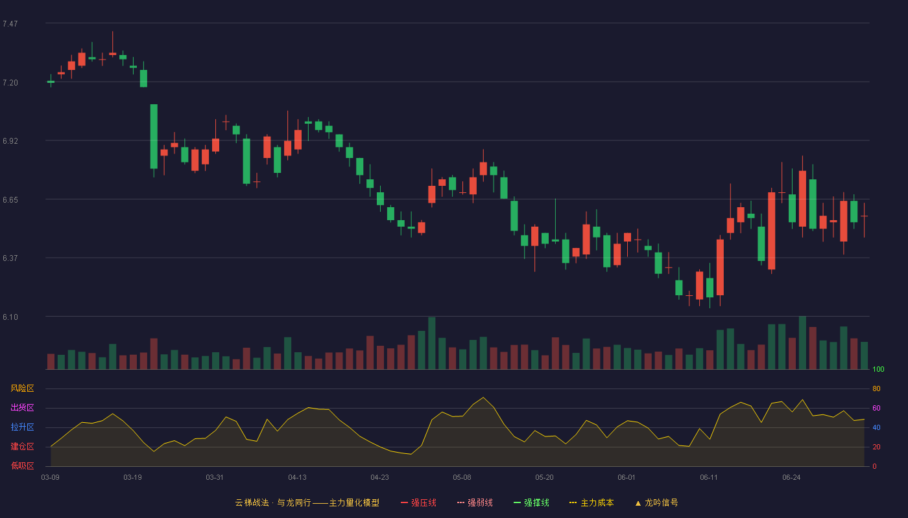Click the 03-09 date label
Image resolution: width=908 pixels, height=518 pixels.
tap(51, 477)
